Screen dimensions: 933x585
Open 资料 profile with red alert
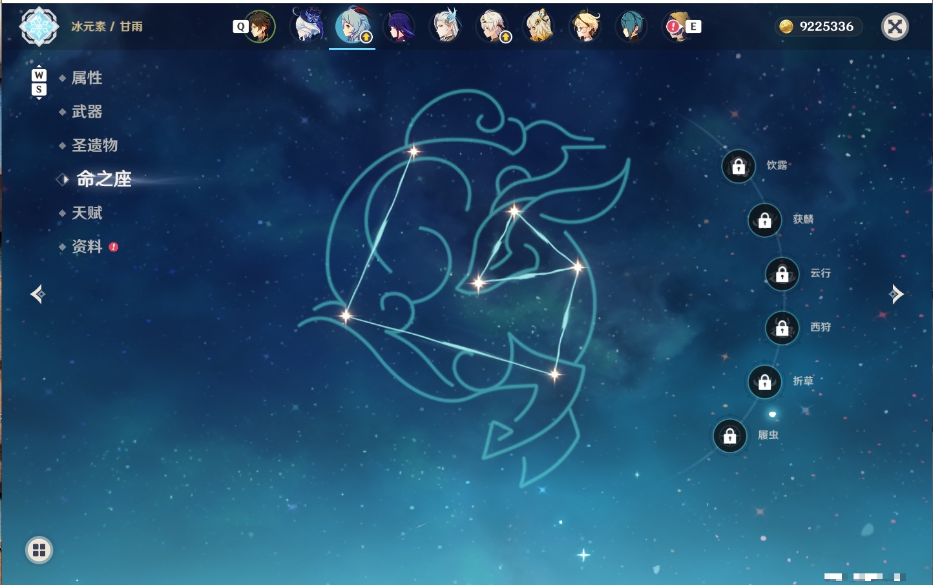pos(87,246)
